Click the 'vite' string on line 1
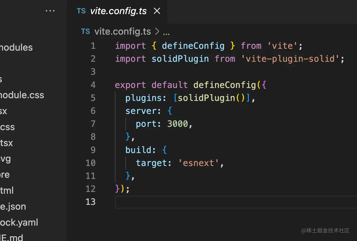This screenshot has height=241, width=357. tap(282, 46)
